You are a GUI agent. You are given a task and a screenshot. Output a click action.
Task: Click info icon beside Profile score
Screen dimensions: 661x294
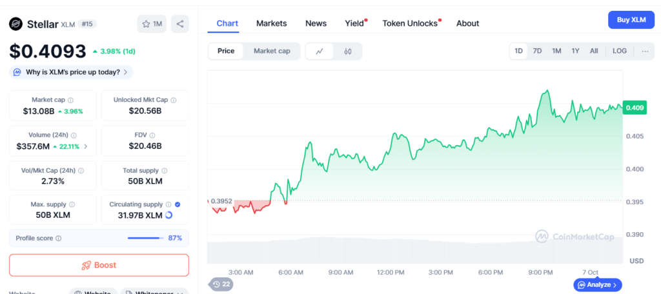click(59, 238)
